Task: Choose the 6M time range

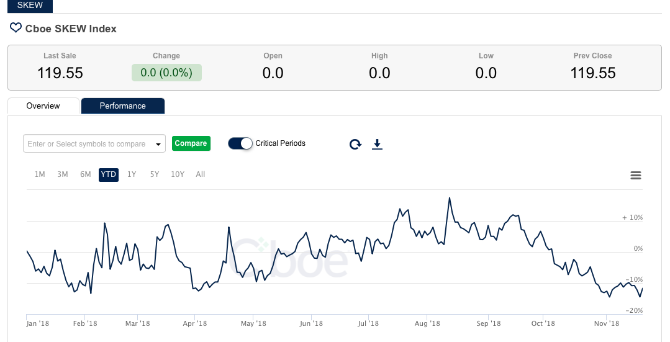Action: tap(86, 174)
